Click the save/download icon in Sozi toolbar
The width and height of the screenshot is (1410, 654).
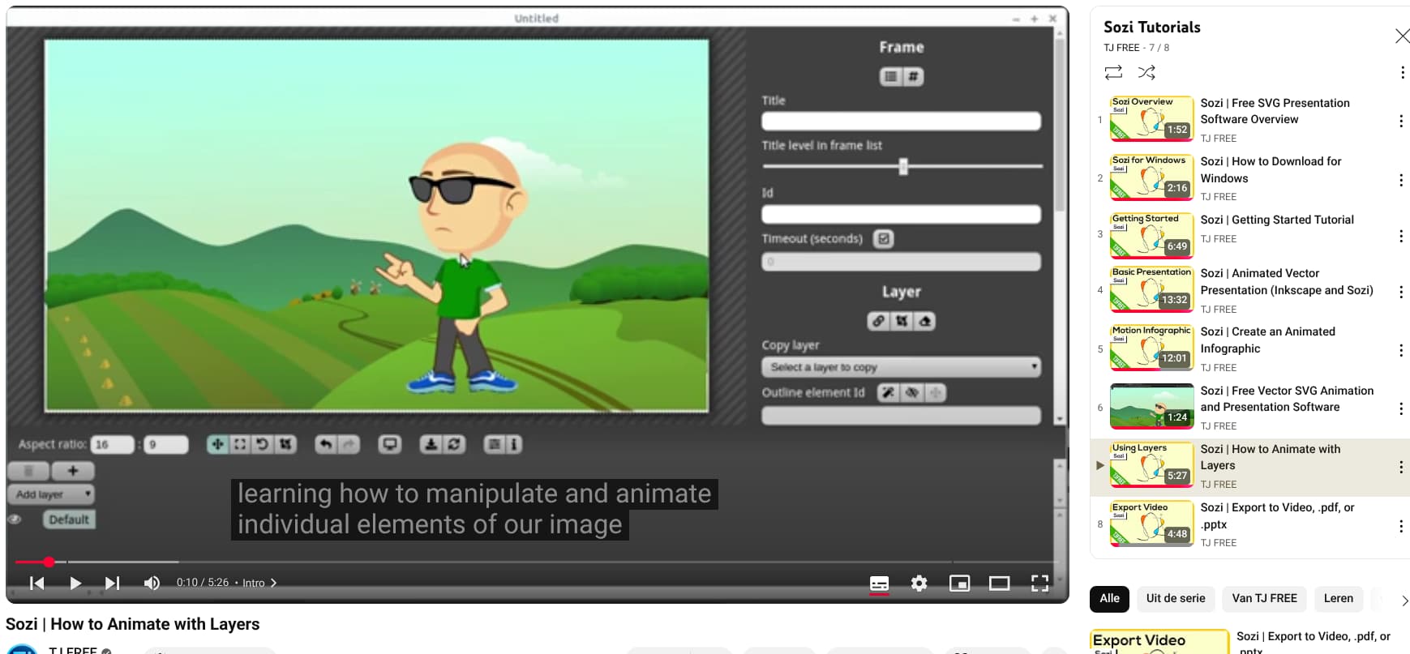[x=431, y=444]
